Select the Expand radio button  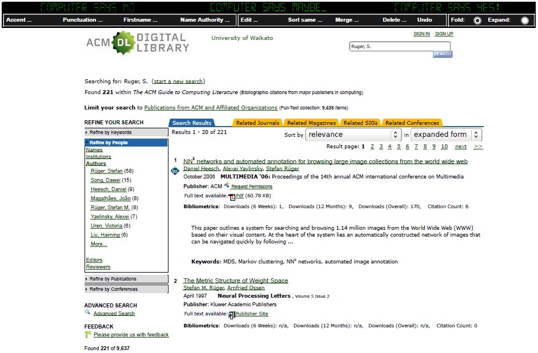(525, 20)
